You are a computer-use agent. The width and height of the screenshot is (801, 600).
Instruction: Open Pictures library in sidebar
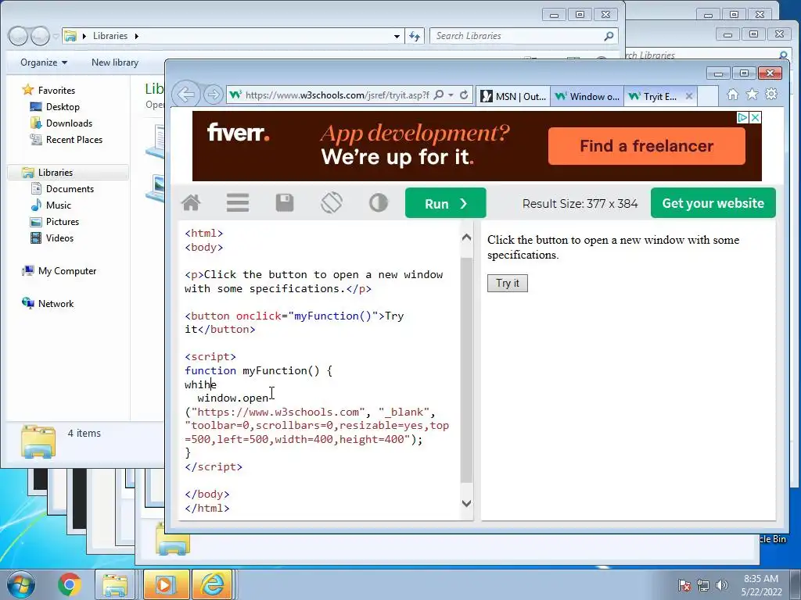click(x=63, y=221)
